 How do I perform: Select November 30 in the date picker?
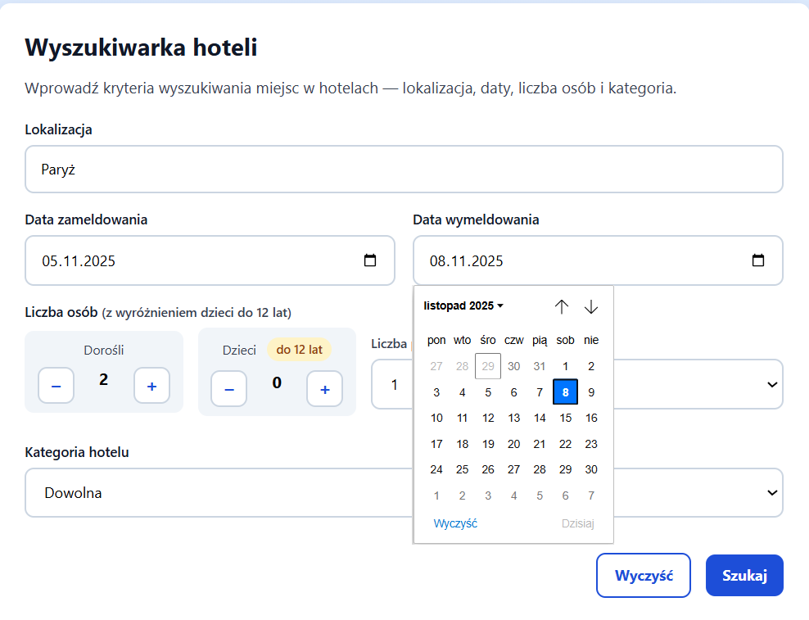click(591, 469)
